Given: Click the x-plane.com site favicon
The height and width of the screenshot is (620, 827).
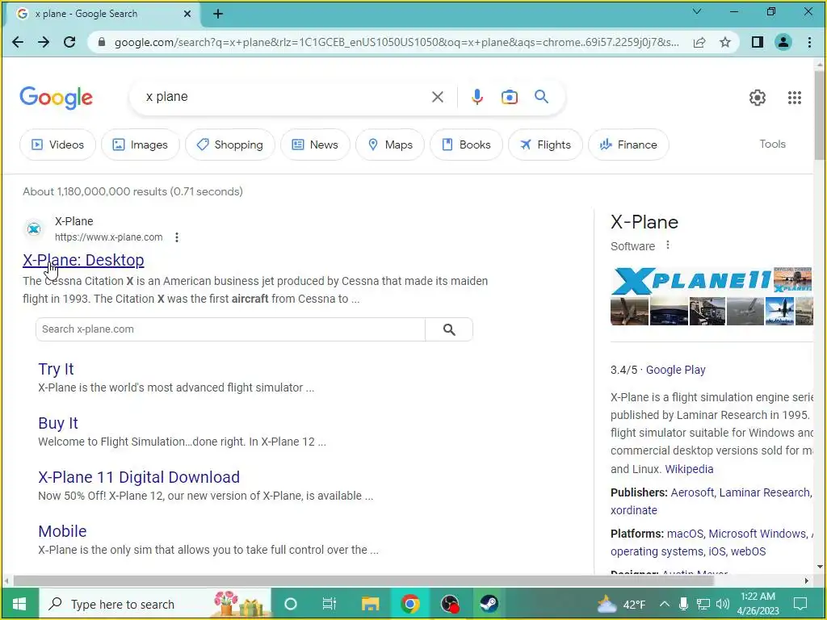Looking at the screenshot, I should click(x=34, y=228).
